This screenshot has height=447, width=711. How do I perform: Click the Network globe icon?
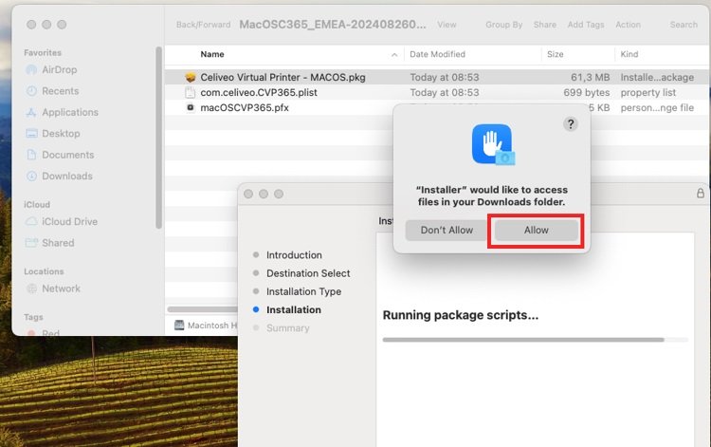click(x=31, y=289)
